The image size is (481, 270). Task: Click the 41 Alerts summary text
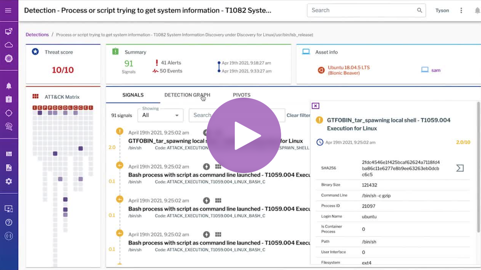[x=171, y=62]
